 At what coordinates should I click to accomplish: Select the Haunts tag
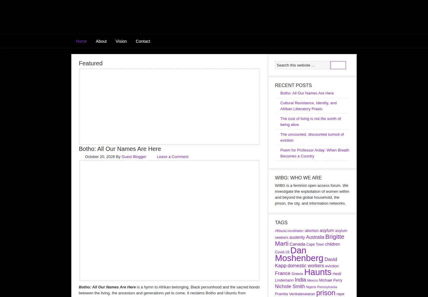pyautogui.click(x=318, y=272)
